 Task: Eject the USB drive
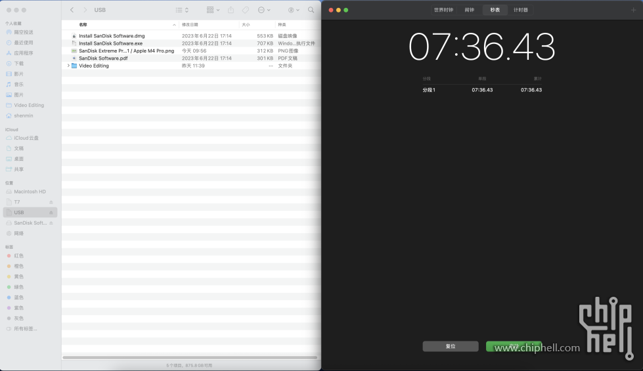tap(51, 212)
